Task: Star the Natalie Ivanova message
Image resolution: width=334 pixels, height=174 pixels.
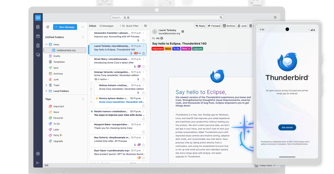Action: pyautogui.click(x=144, y=119)
